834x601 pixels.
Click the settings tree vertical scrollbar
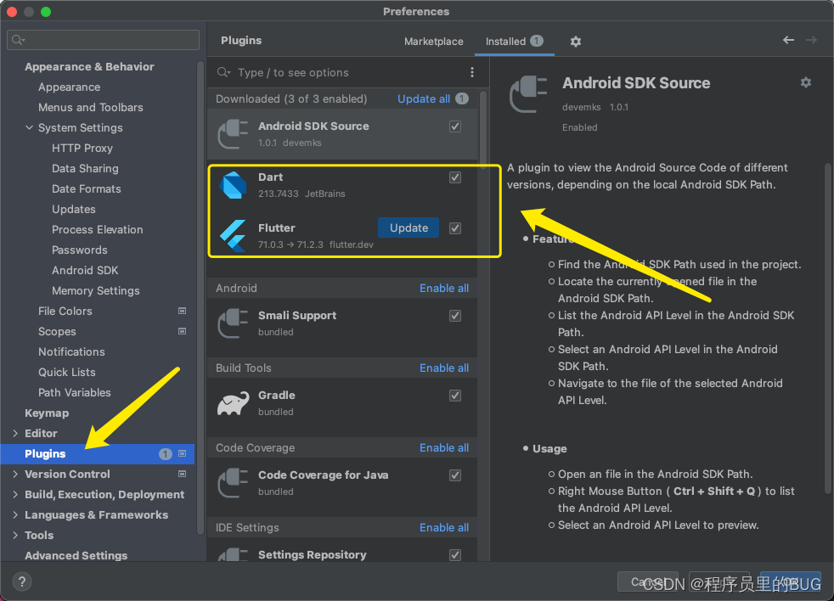[200, 298]
